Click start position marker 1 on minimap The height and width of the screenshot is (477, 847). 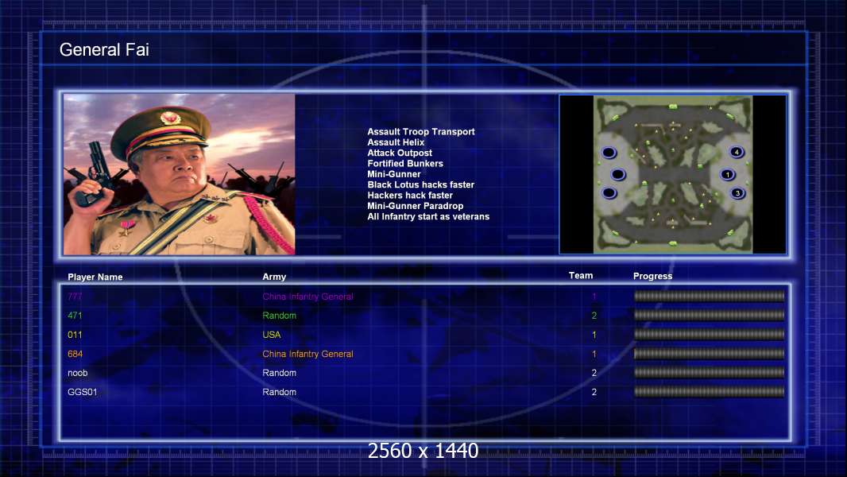[x=727, y=174]
